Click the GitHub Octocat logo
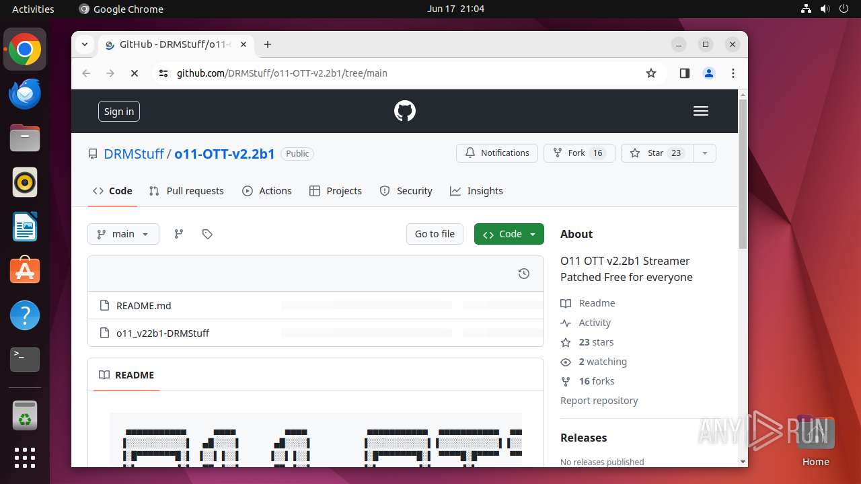The height and width of the screenshot is (484, 861). pos(405,111)
